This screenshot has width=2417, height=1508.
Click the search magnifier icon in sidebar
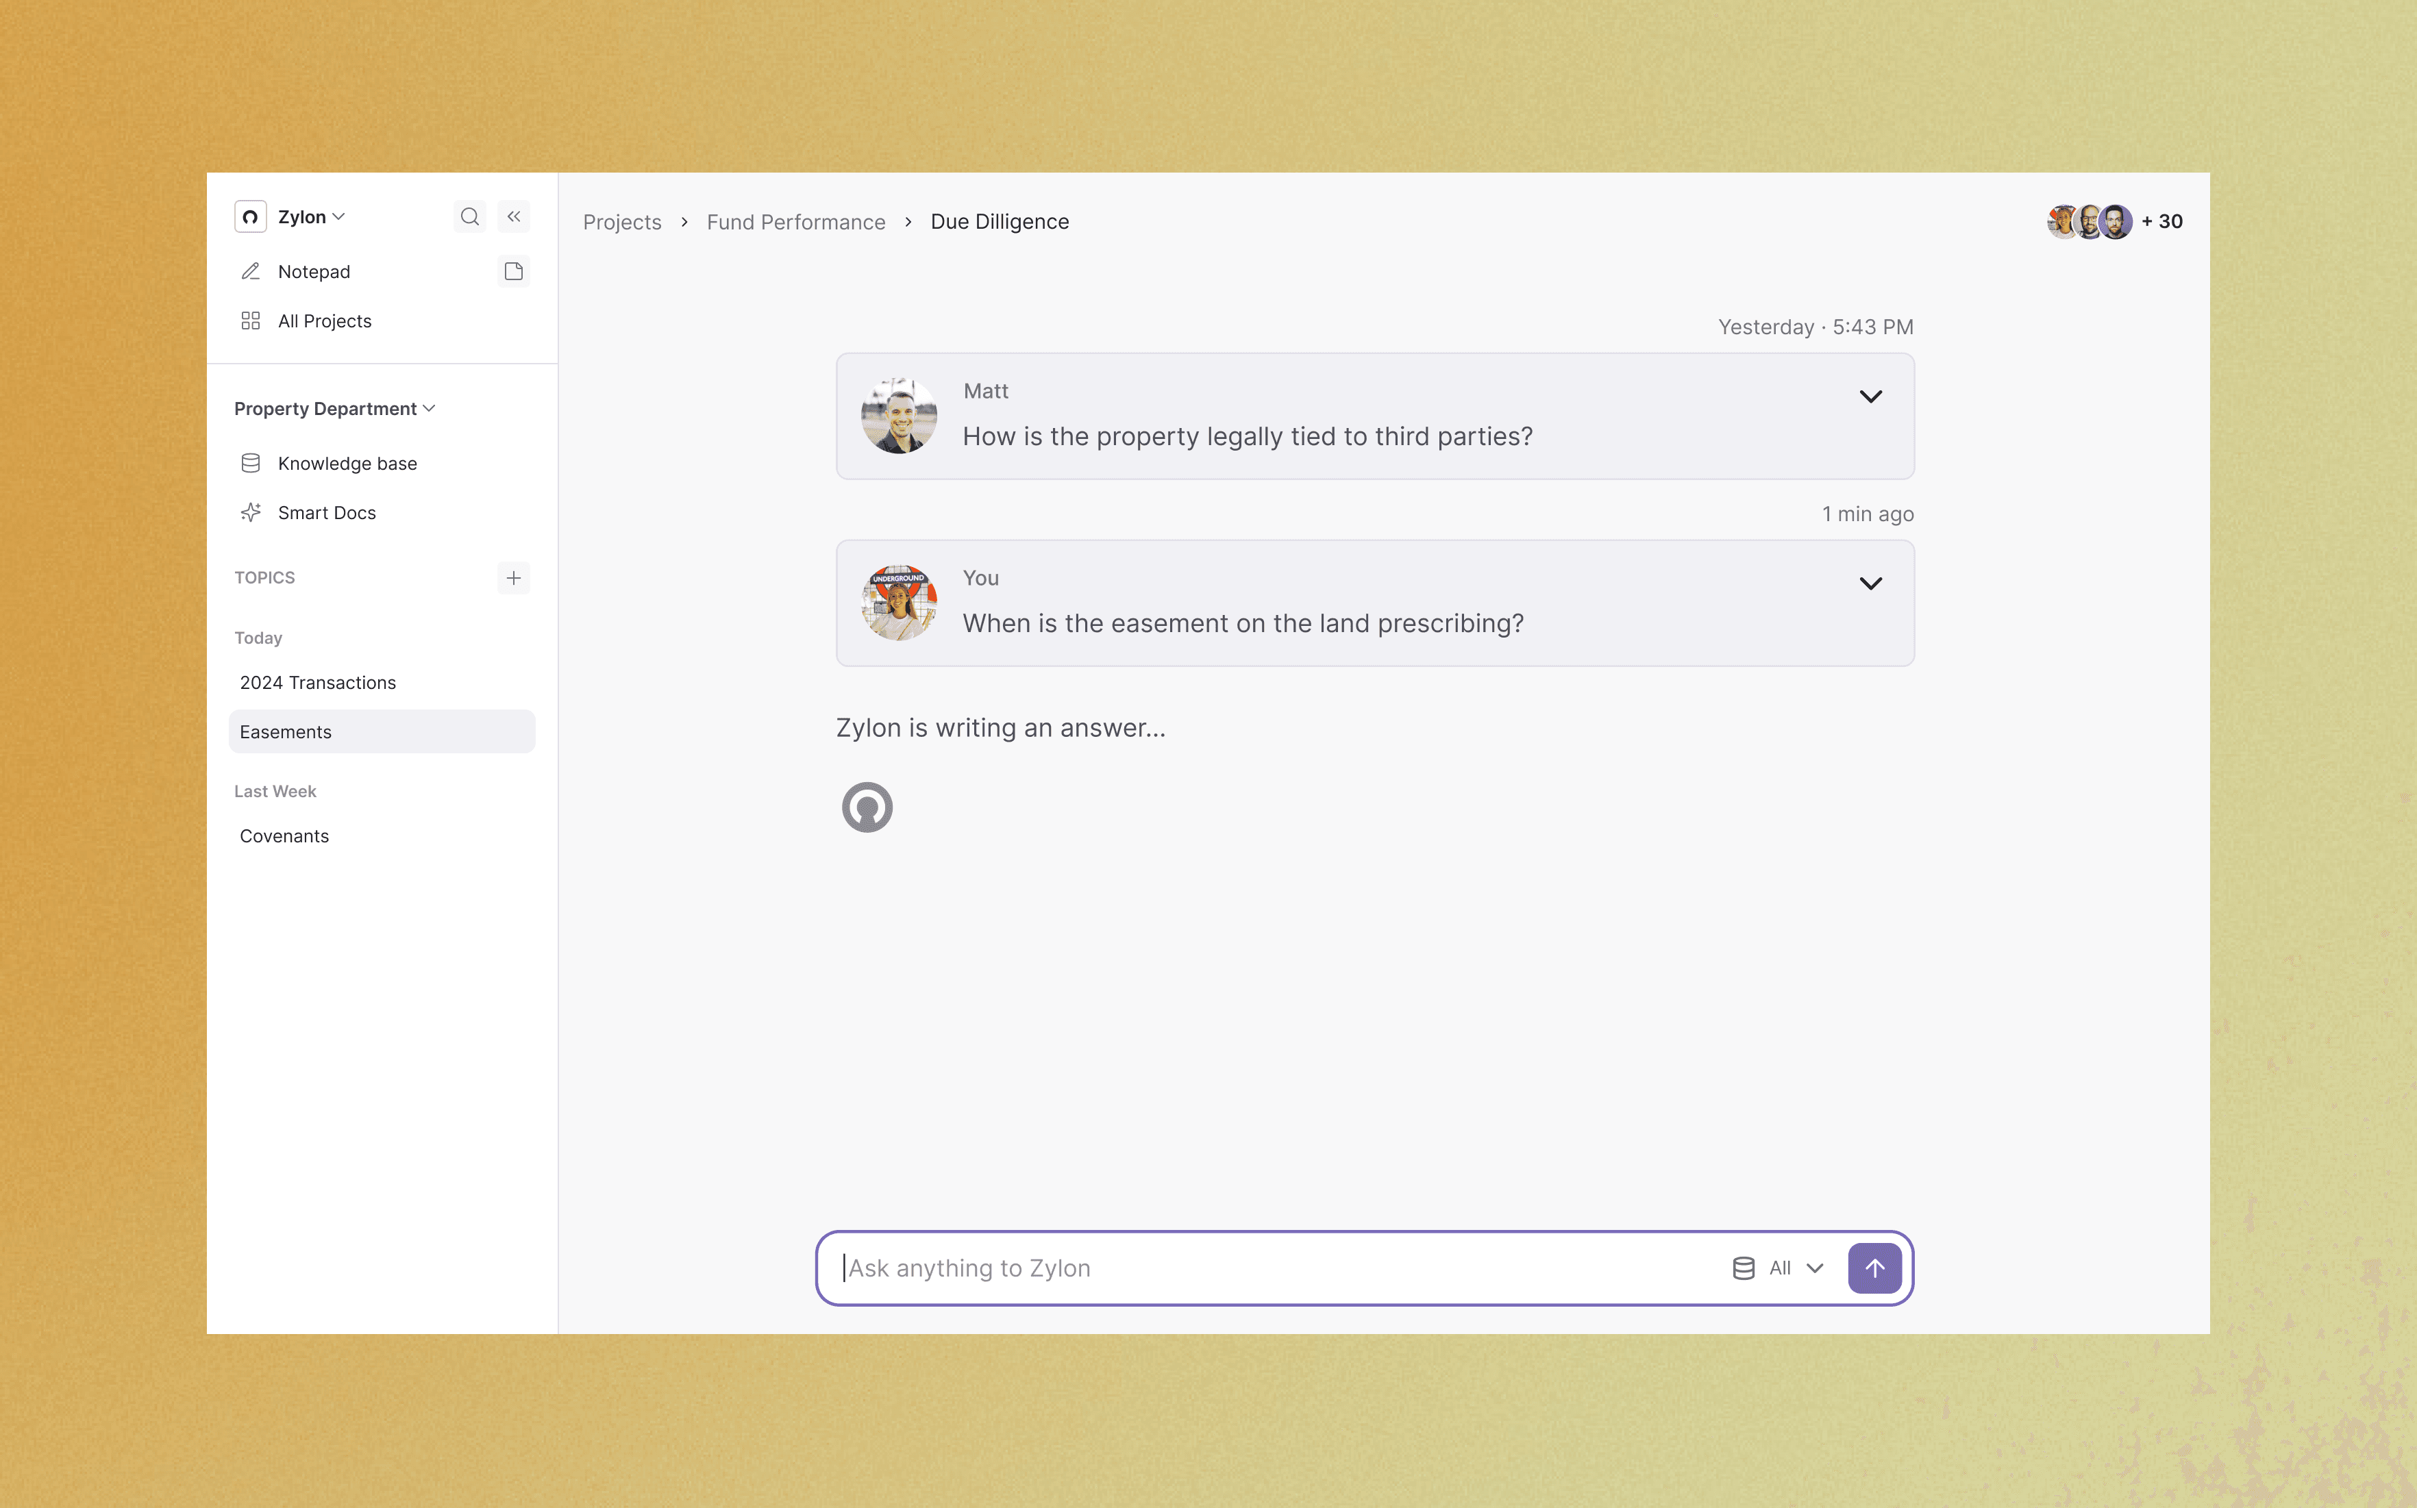[469, 216]
